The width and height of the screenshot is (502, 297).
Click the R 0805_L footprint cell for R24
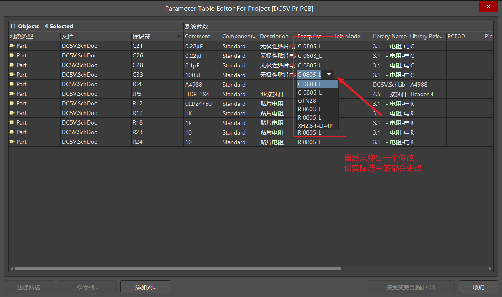(x=315, y=142)
